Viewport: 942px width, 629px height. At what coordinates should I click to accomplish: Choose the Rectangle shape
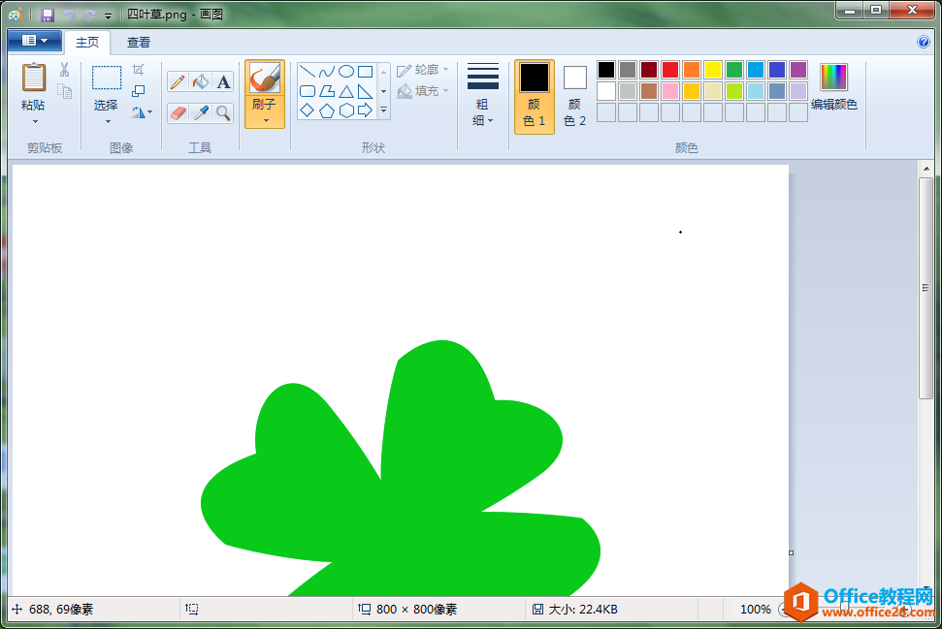coord(366,72)
